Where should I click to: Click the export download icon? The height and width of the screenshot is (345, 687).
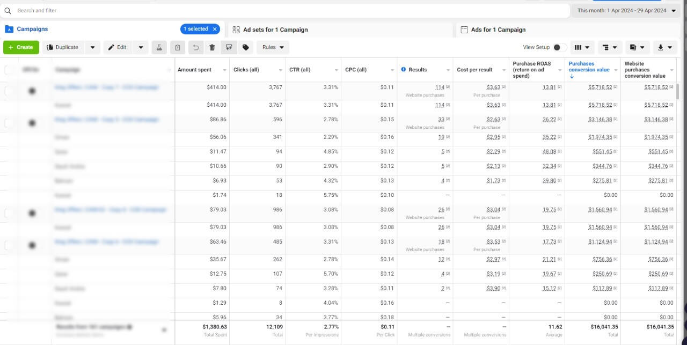(664, 47)
